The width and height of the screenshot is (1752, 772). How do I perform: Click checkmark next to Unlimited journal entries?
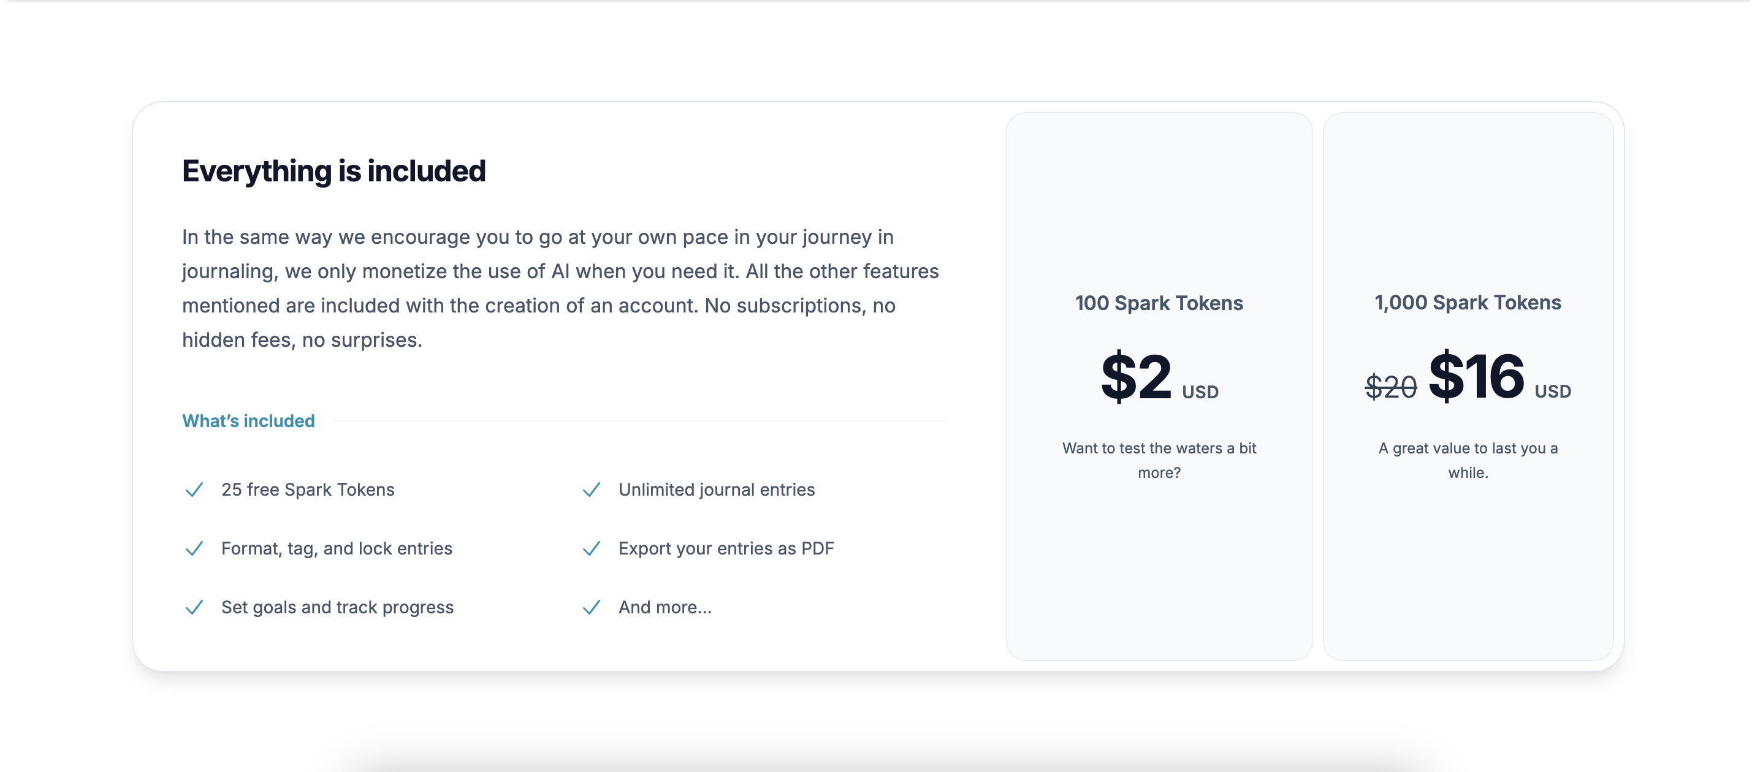(591, 490)
